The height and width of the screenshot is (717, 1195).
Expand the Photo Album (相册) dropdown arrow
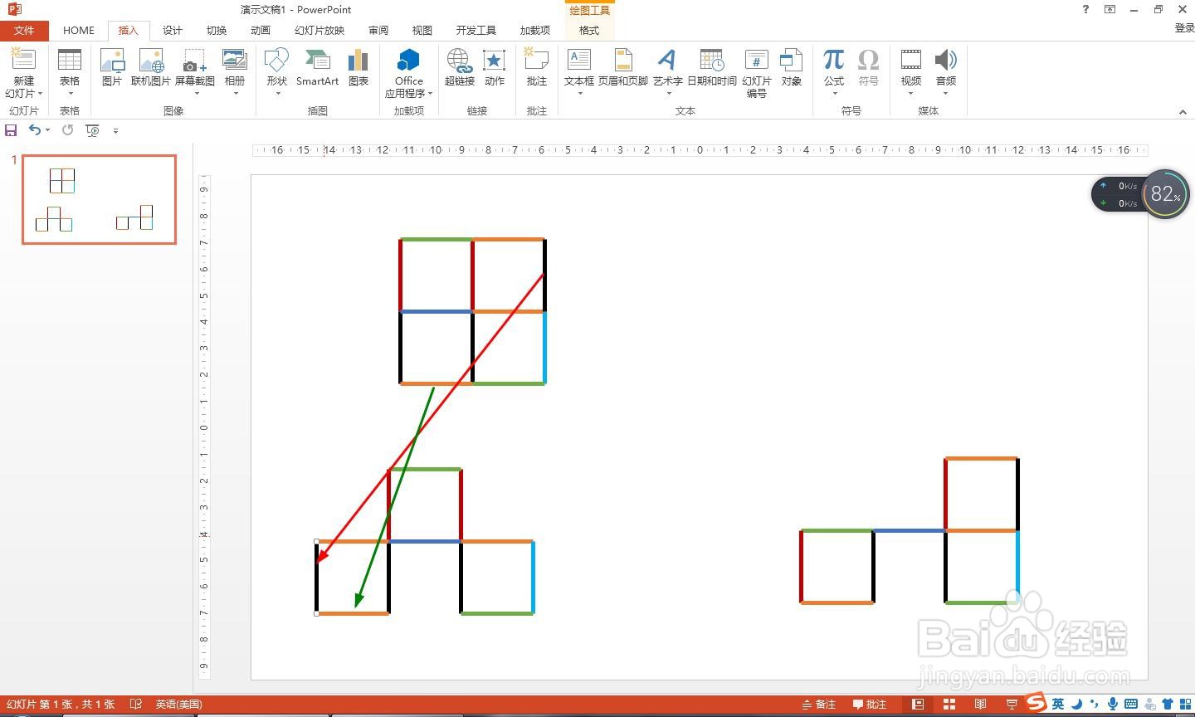236,93
